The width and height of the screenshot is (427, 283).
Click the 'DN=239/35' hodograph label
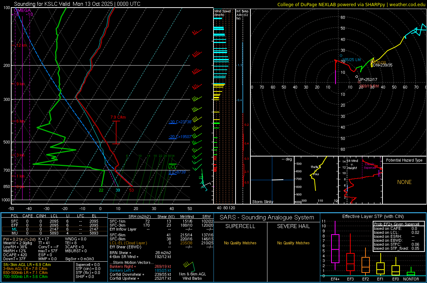(382, 65)
